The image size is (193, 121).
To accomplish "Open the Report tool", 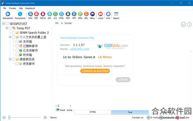I will click(x=116, y=14).
